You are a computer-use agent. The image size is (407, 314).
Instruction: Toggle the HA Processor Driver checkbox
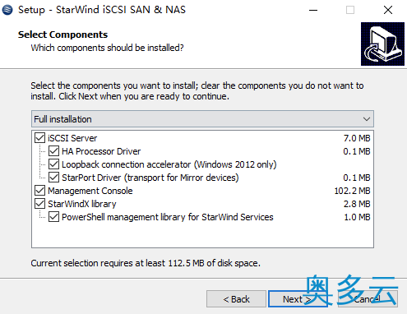tap(53, 151)
